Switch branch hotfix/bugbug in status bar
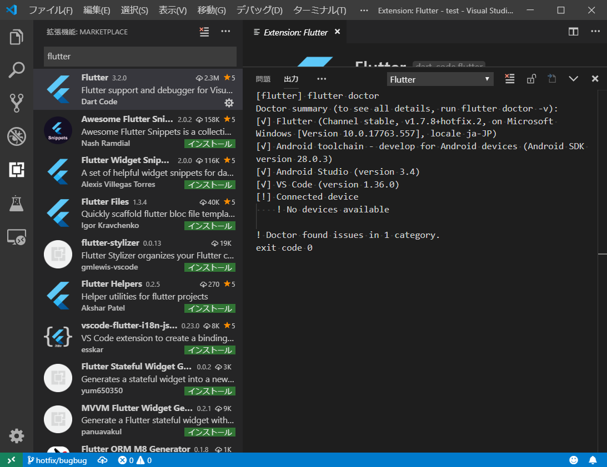 (x=57, y=460)
